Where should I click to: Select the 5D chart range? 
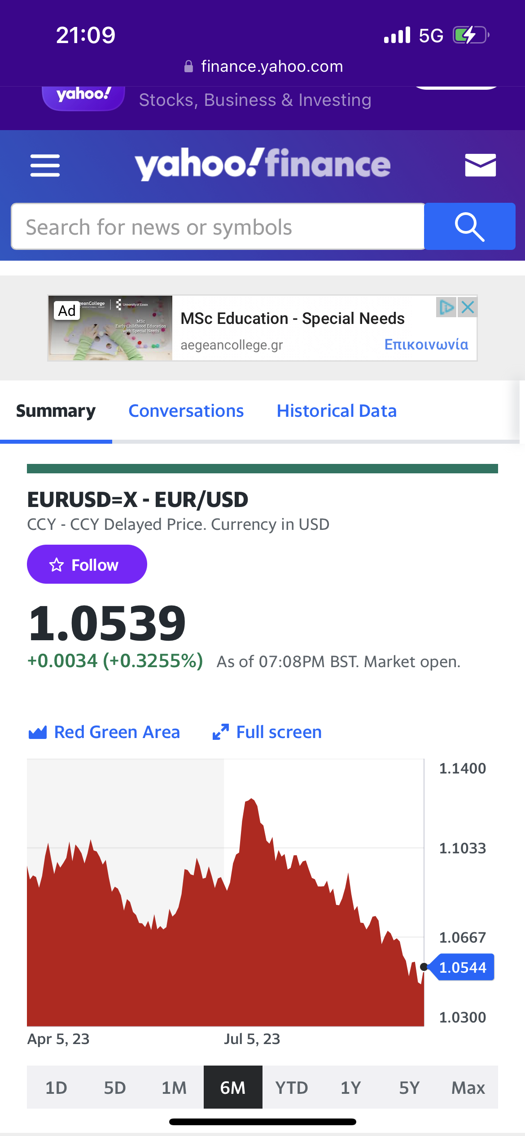click(x=115, y=1088)
